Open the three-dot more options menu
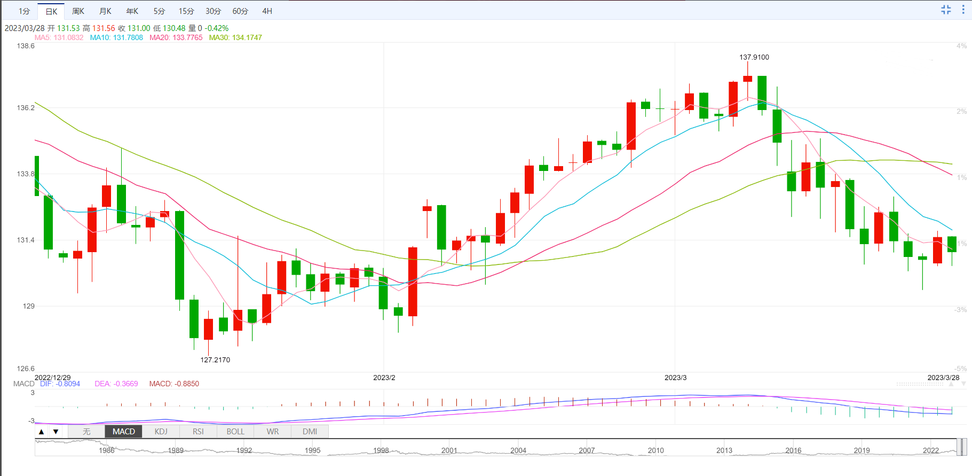The height and width of the screenshot is (476, 972). click(963, 10)
